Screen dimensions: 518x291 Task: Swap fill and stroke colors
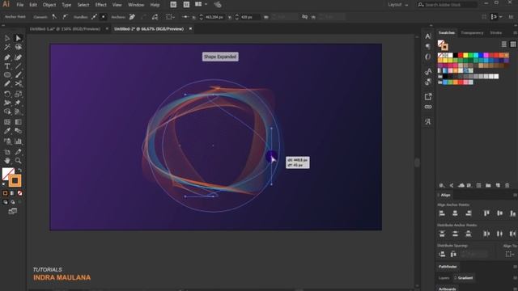(x=19, y=171)
